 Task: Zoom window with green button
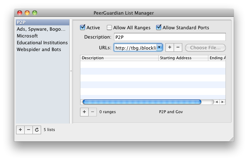pyautogui.click(x=35, y=13)
